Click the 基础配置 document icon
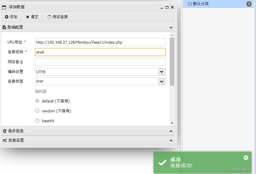The image size is (256, 174). 4,27
